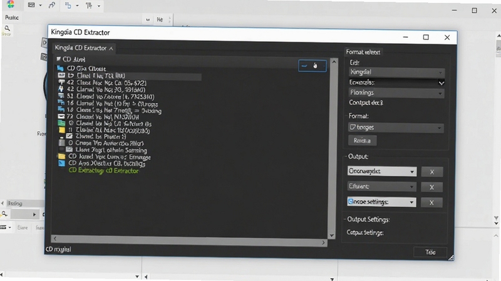The height and width of the screenshot is (281, 501).
Task: Click the horizontal scrollbar right arrow in track list
Action: 323,243
